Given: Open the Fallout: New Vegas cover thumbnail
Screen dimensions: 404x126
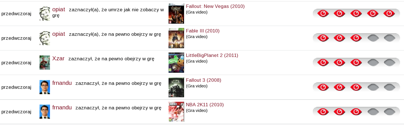Looking at the screenshot, I should [176, 14].
